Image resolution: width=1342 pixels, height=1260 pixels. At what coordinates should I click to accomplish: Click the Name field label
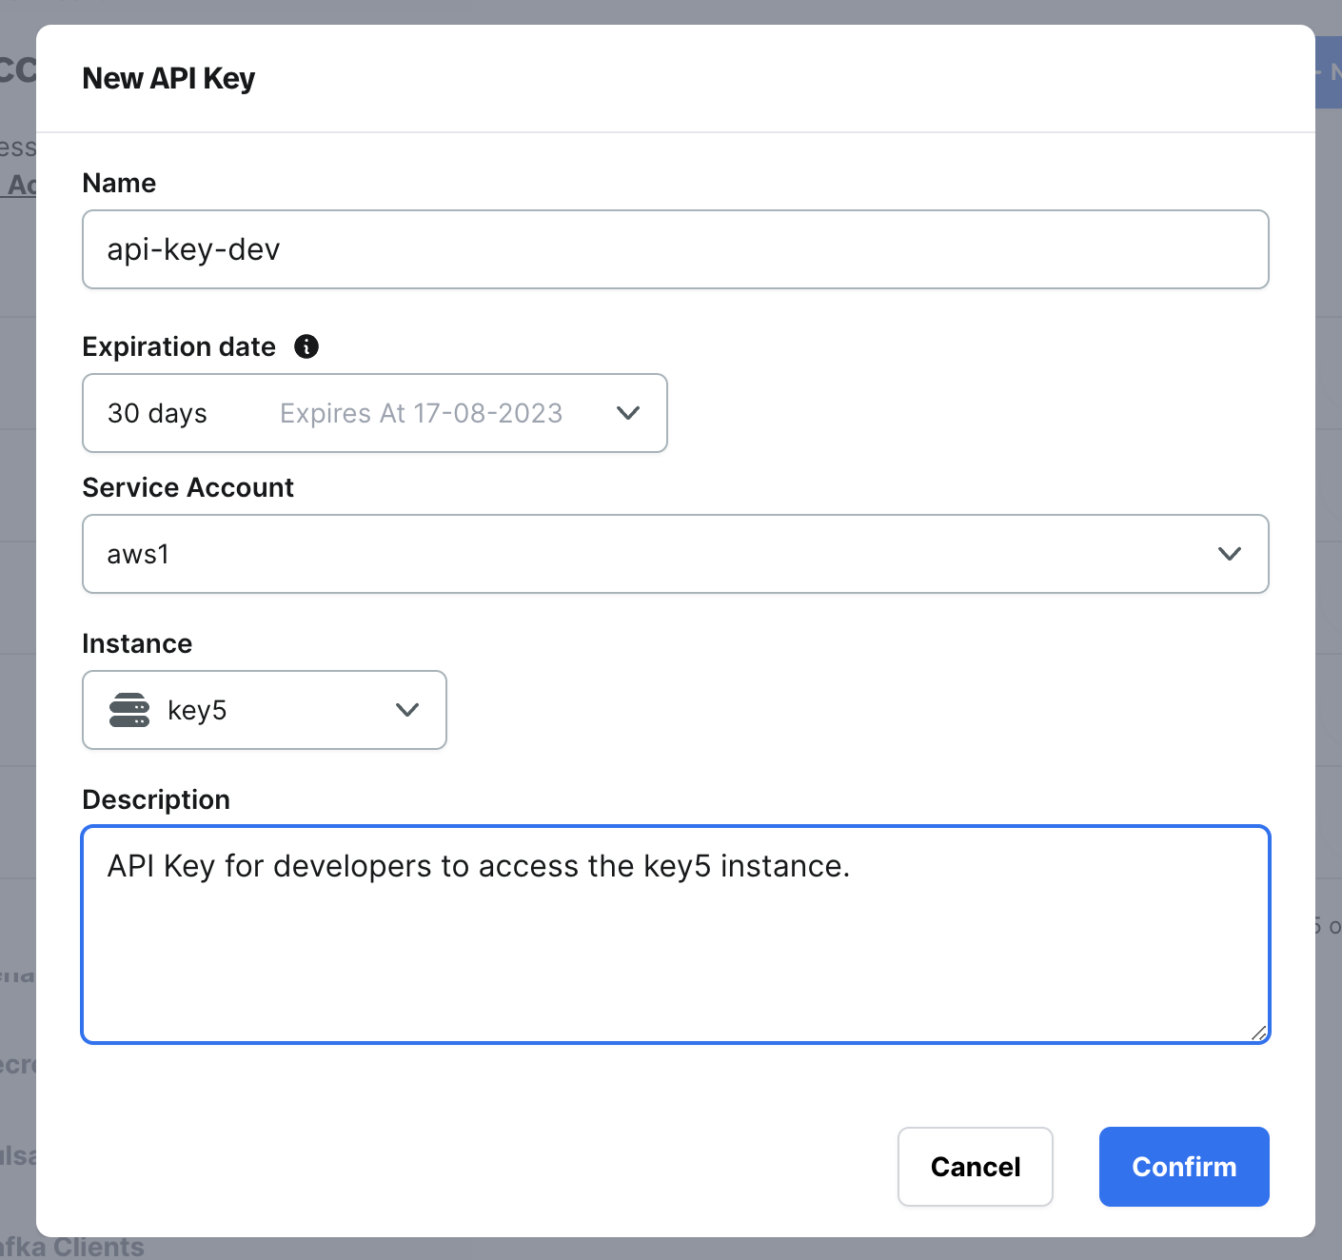coord(119,183)
